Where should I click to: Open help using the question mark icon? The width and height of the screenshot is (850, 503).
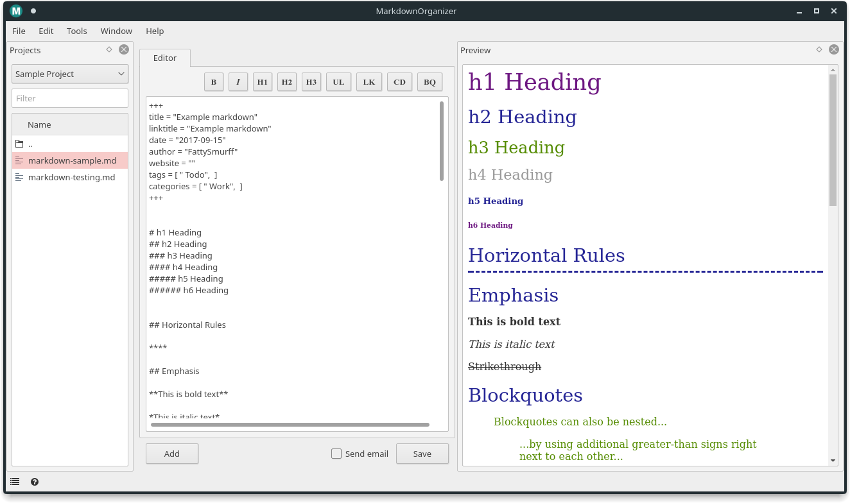click(x=35, y=482)
